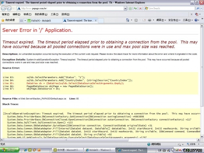Close the add-on toolbar with gray X
Screen dimensions: 204x153
point(191,14)
